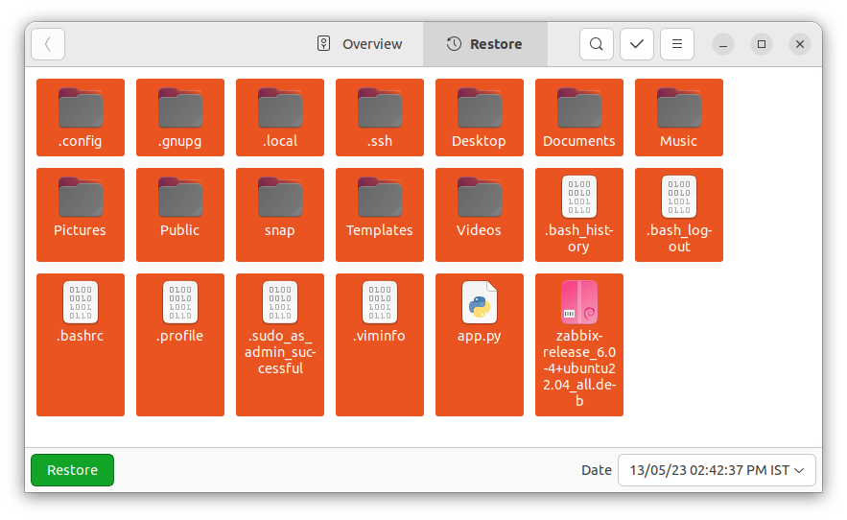Open the hamburger menu
The width and height of the screenshot is (847, 520).
click(677, 44)
